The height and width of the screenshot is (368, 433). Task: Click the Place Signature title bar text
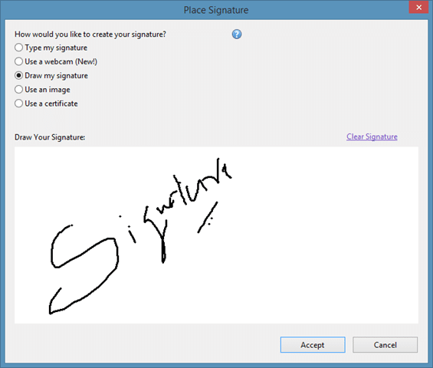click(216, 10)
